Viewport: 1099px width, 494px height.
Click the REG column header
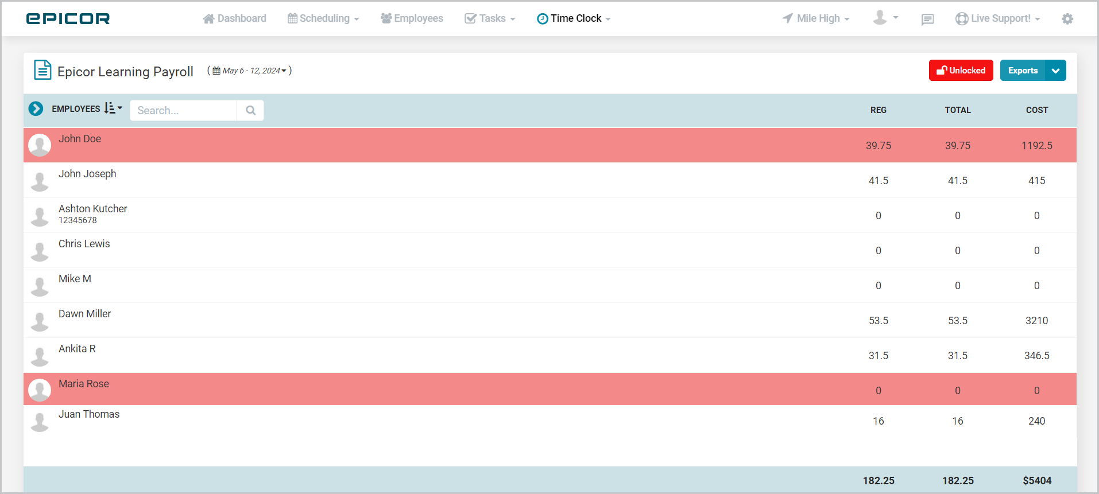pos(879,110)
